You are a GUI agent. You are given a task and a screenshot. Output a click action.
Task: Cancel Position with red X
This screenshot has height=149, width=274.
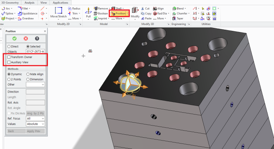26,39
